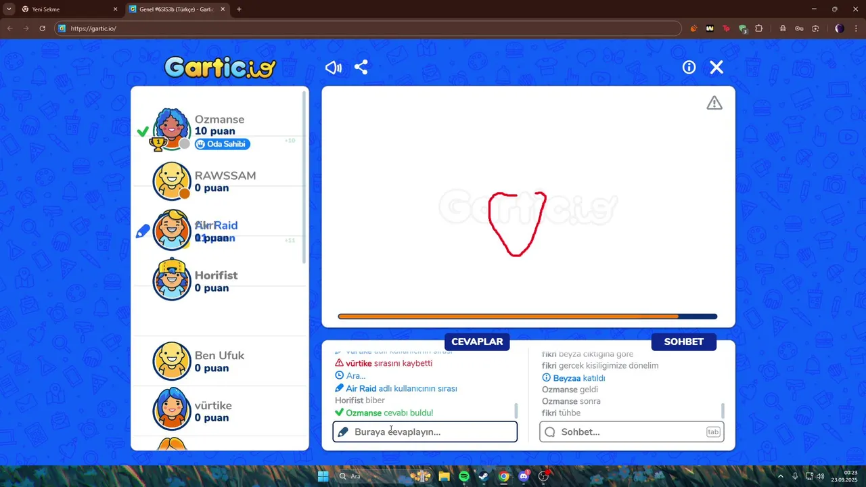This screenshot has width=866, height=487.
Task: Open File Explorer from taskbar
Action: click(x=444, y=476)
